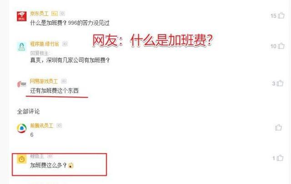Like the 前腾讯员工 comment
Image resolution: width=291 pixels, height=184 pixels.
[x=278, y=128]
